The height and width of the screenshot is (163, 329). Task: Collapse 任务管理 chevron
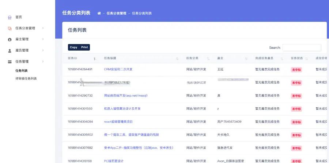43,61
